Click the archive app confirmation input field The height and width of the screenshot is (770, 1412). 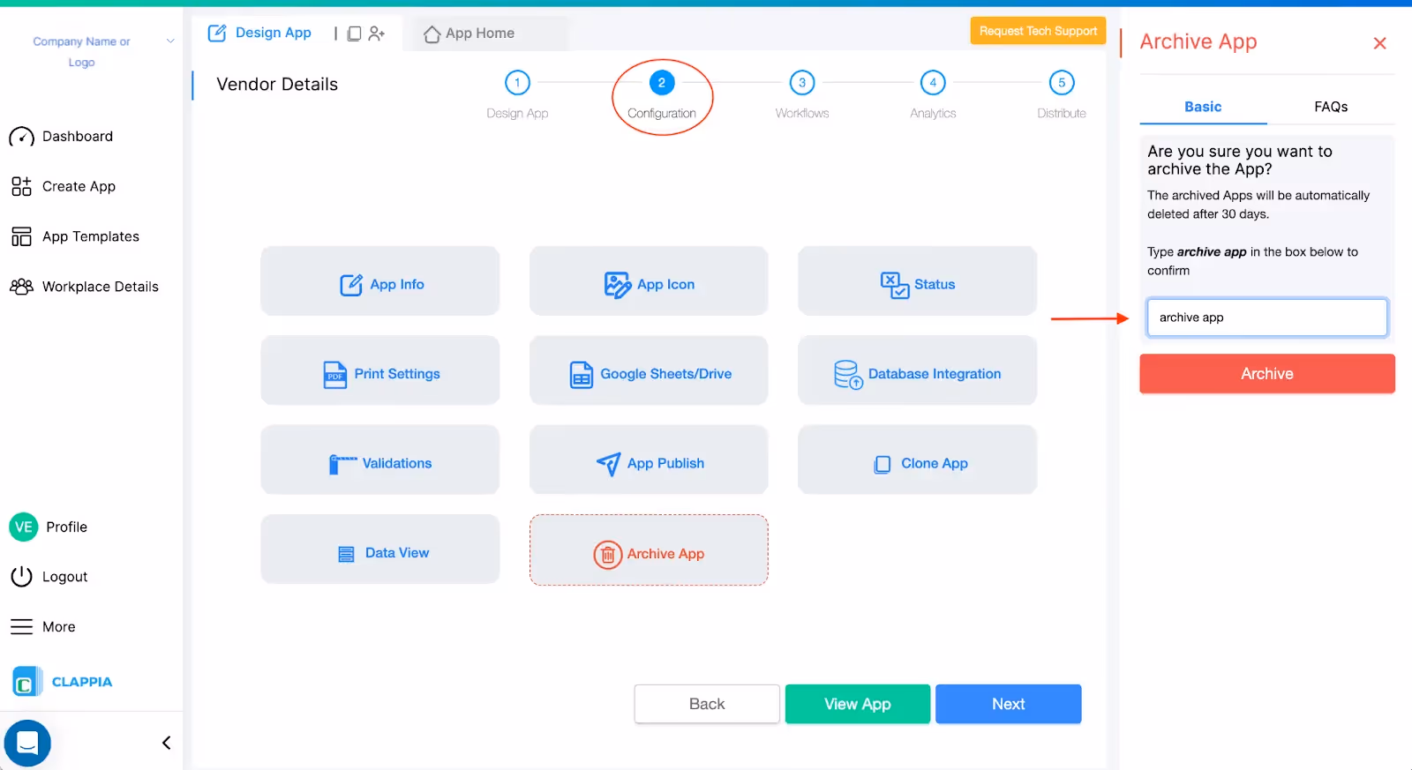[1267, 318]
